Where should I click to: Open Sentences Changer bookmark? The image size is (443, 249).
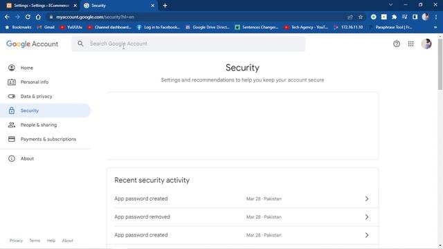[257, 27]
